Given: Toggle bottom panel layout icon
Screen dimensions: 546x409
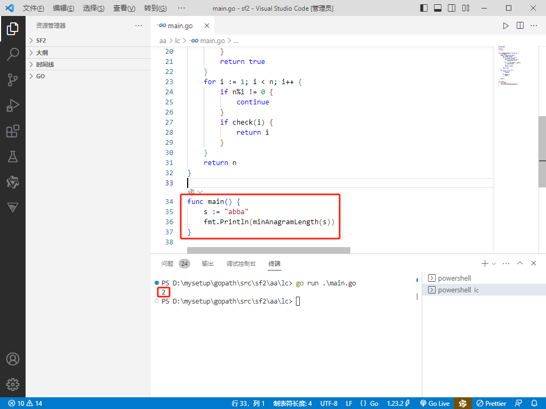Looking at the screenshot, I should [x=438, y=8].
